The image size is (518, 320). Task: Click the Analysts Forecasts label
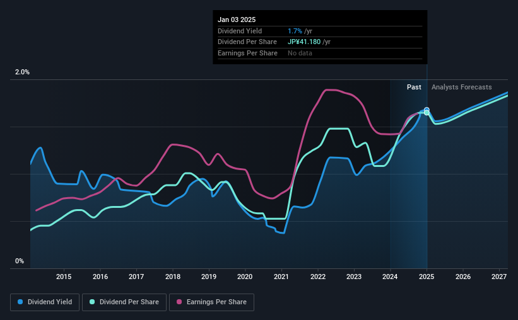coord(461,87)
